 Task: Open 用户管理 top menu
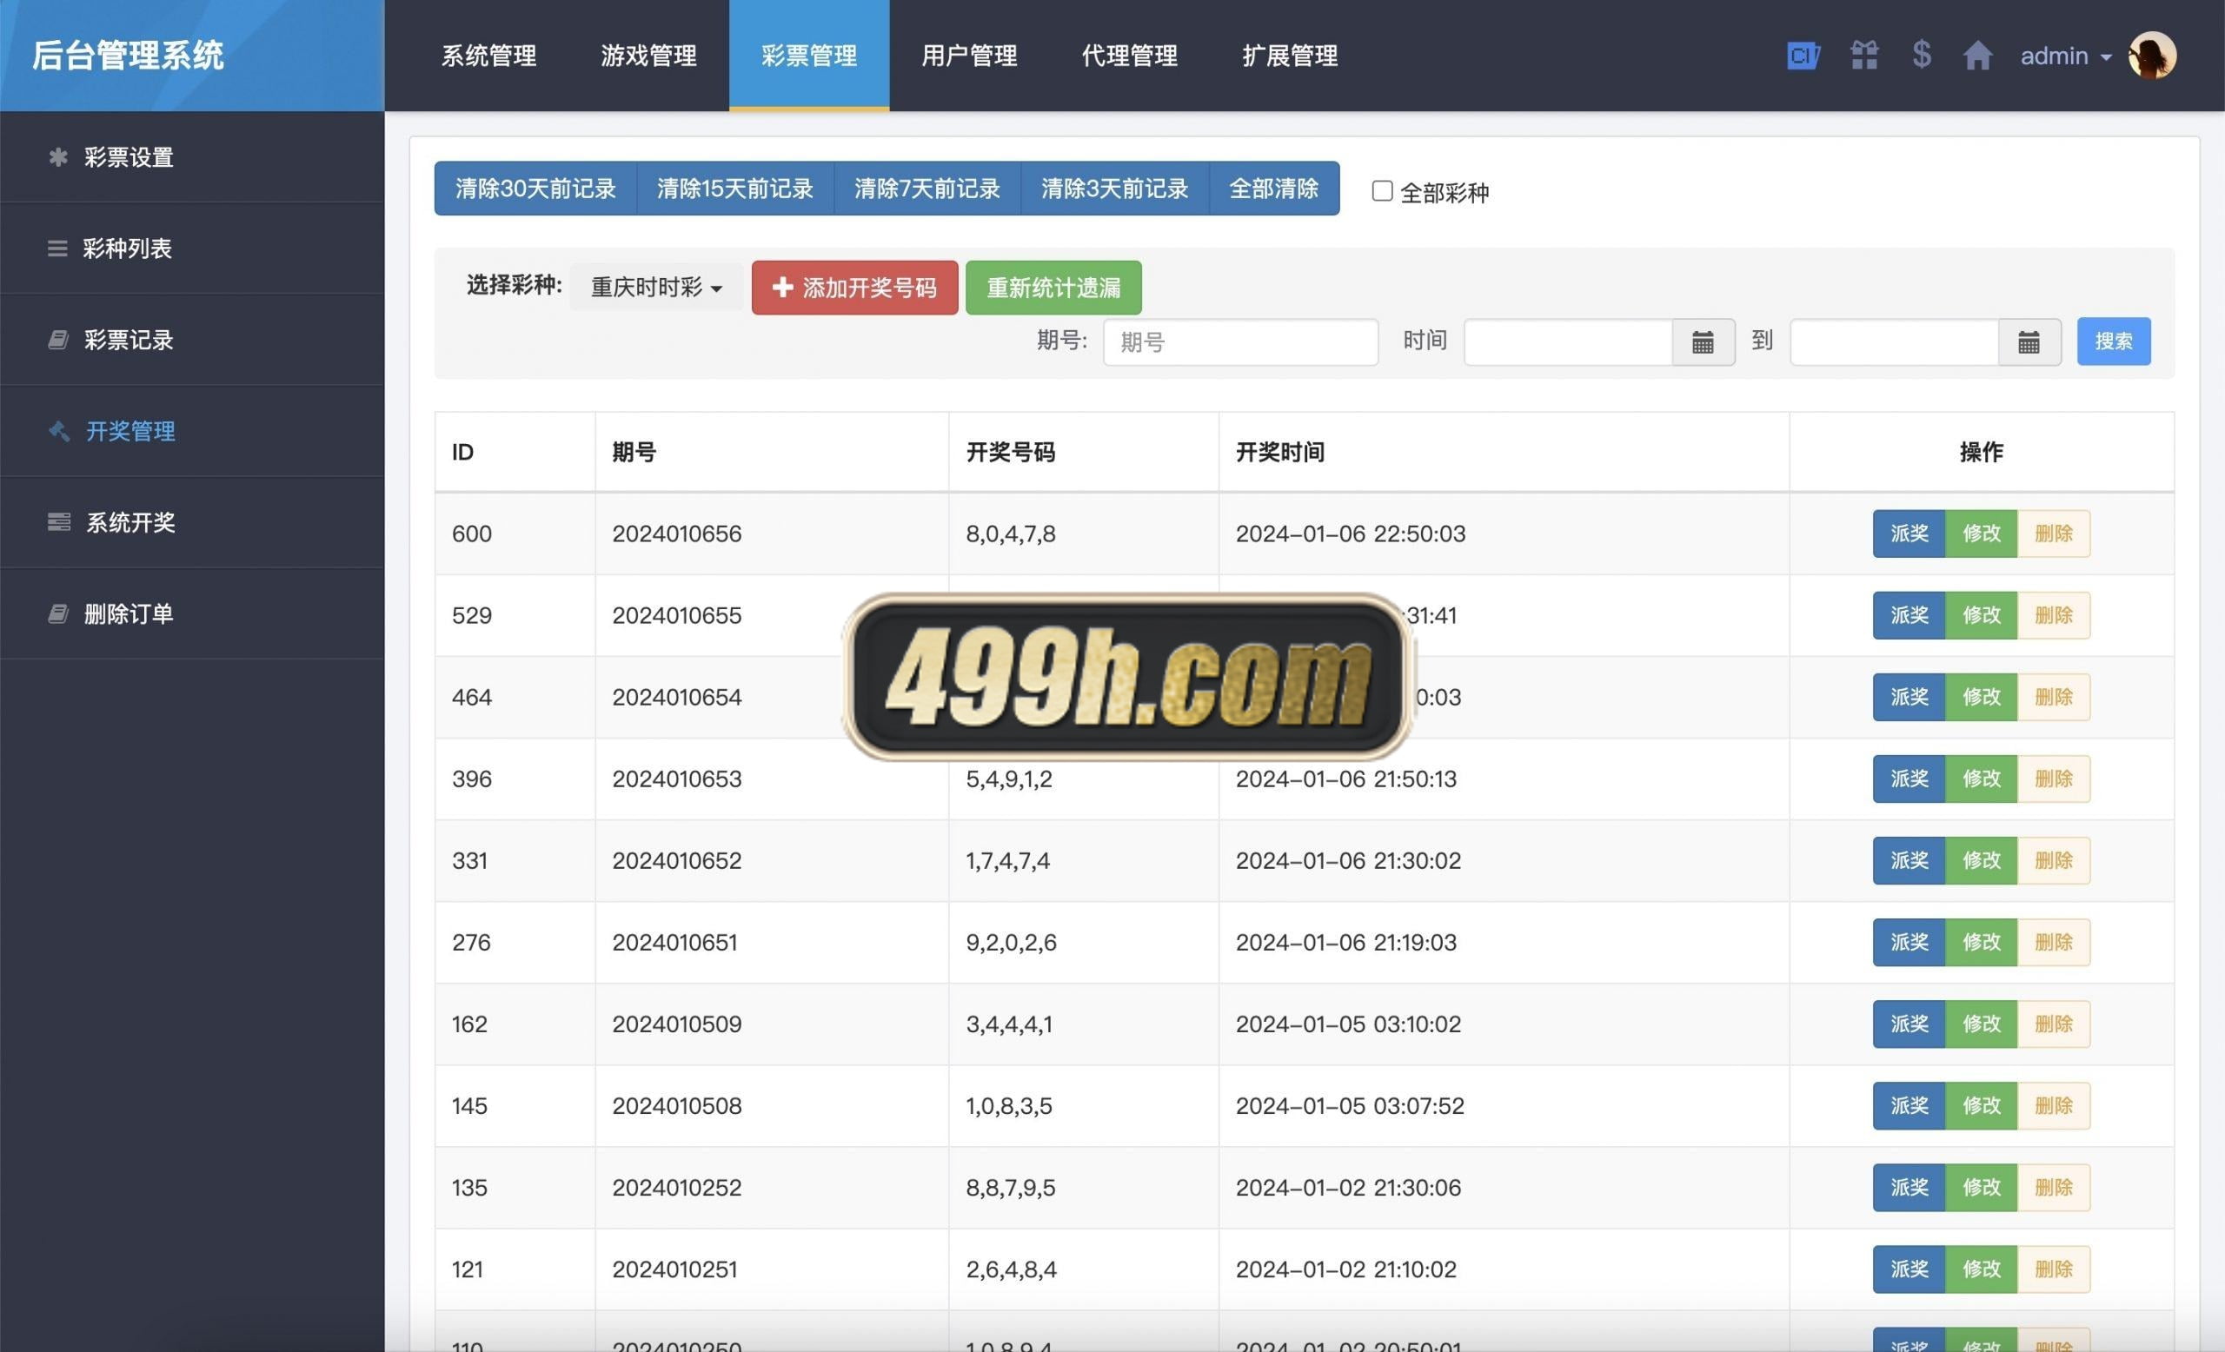click(x=969, y=56)
